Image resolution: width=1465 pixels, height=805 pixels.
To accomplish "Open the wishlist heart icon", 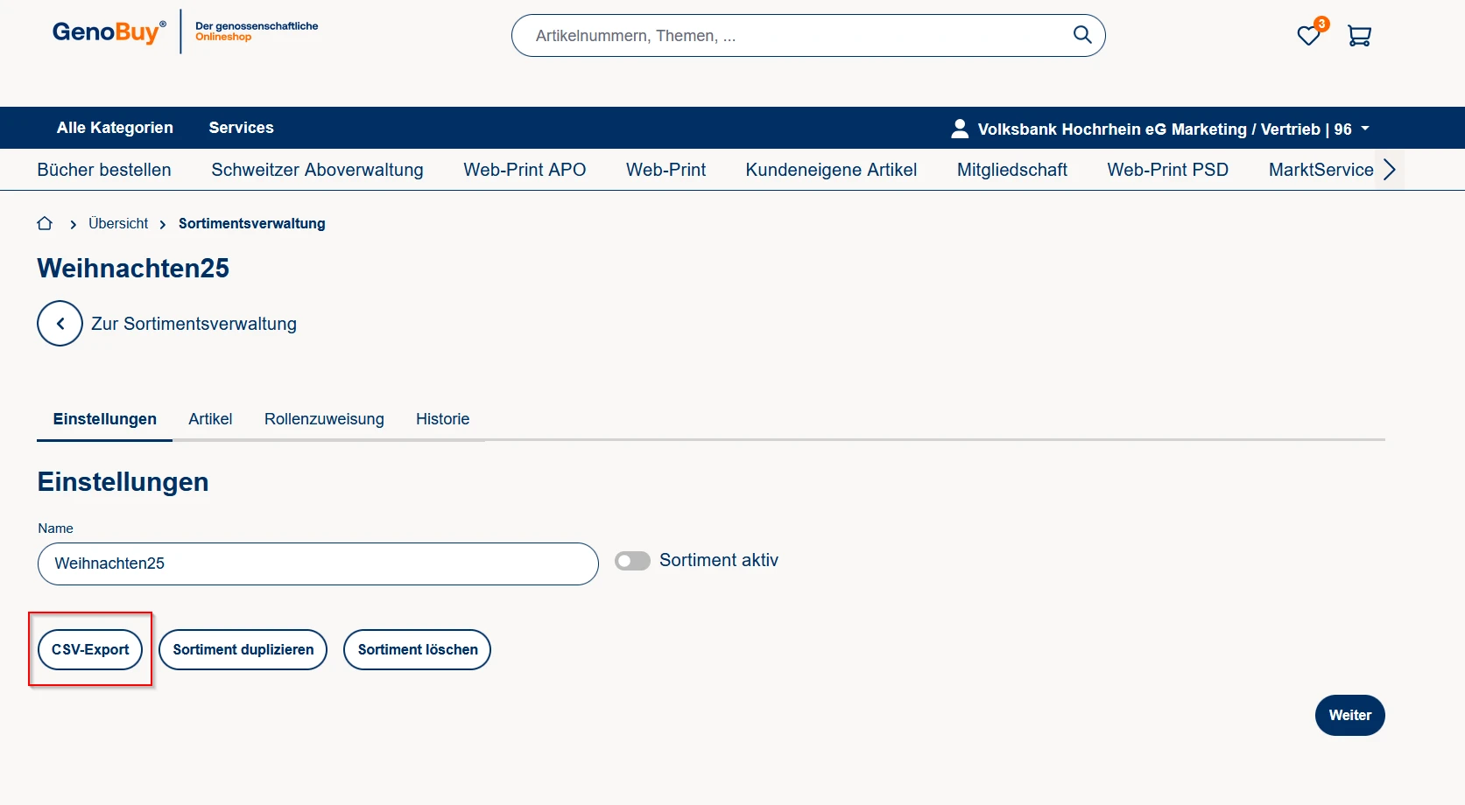I will (1308, 36).
